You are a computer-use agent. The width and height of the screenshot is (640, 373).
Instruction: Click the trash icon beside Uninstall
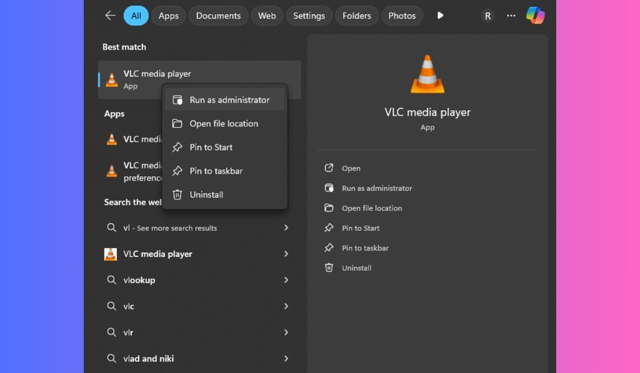(x=177, y=194)
